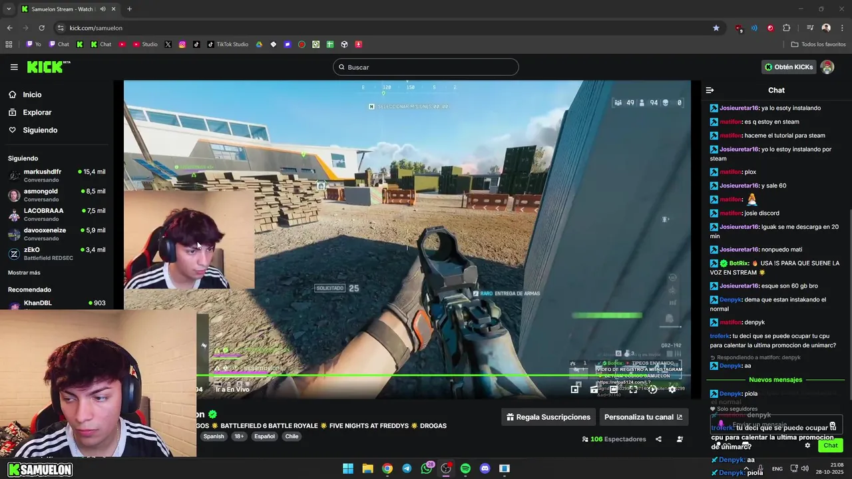Select the Spanish tag chip
The image size is (852, 479).
214,436
